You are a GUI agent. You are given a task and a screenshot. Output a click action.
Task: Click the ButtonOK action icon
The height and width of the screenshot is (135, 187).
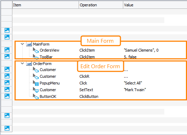pyautogui.click(x=36, y=96)
